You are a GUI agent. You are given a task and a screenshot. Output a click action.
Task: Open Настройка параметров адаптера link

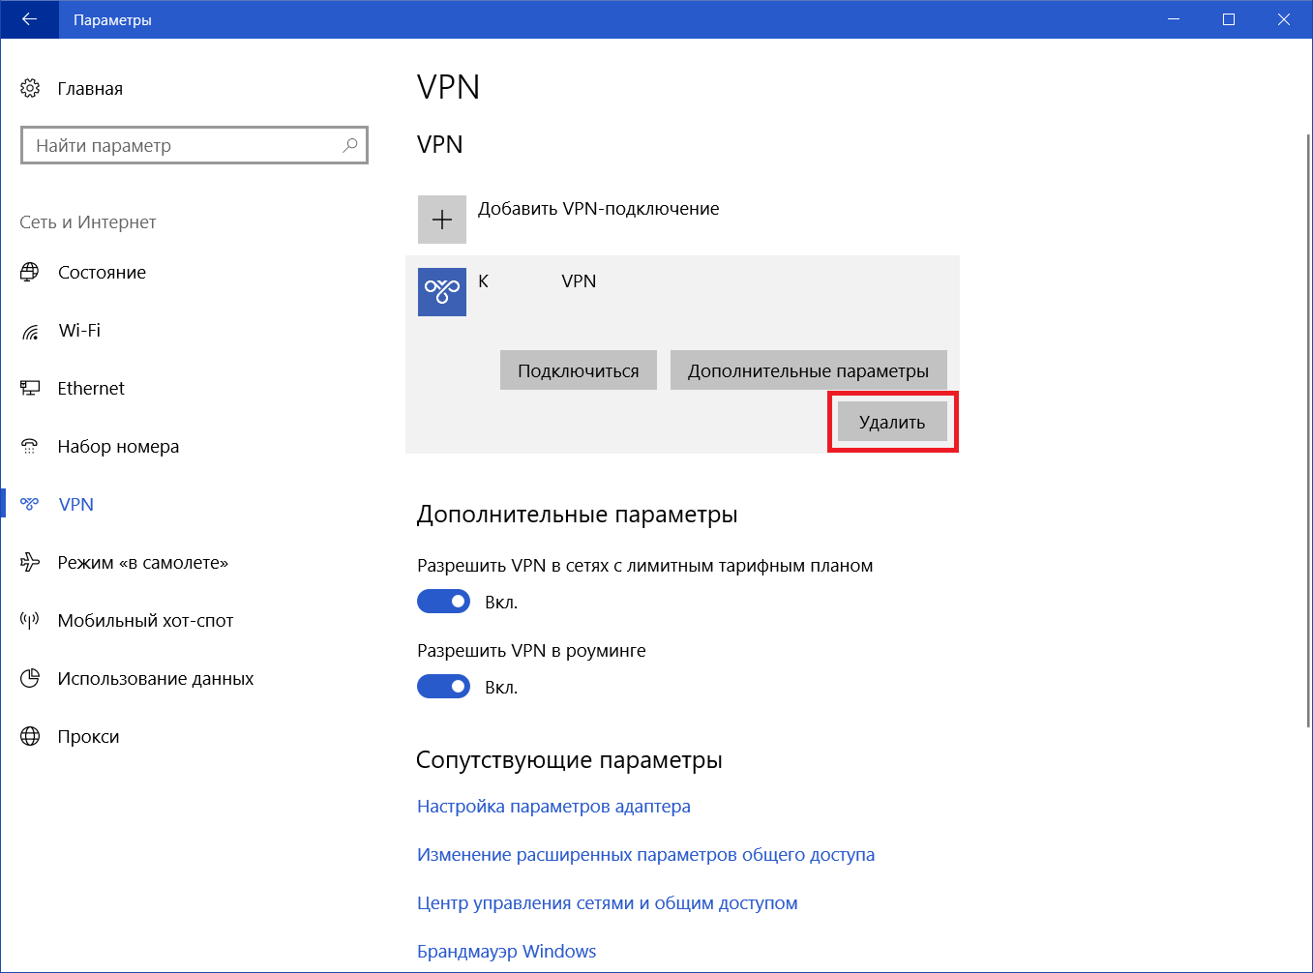(553, 807)
